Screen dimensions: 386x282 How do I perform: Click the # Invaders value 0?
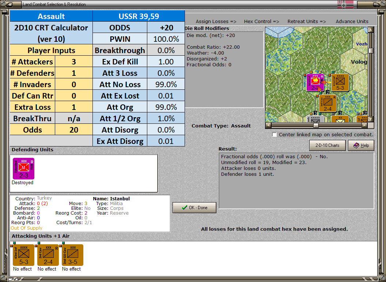(74, 84)
